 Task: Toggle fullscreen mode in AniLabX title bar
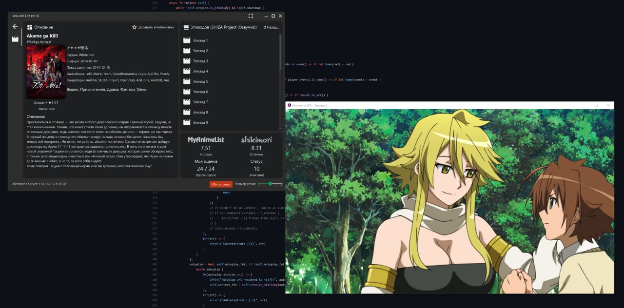[251, 16]
